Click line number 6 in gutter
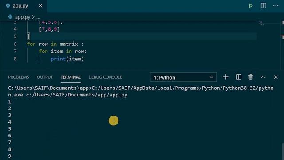 tap(15, 44)
